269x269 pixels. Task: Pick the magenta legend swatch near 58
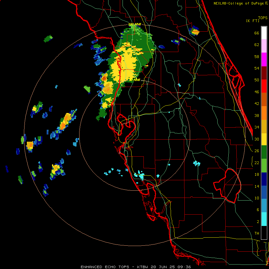(x=264, y=59)
